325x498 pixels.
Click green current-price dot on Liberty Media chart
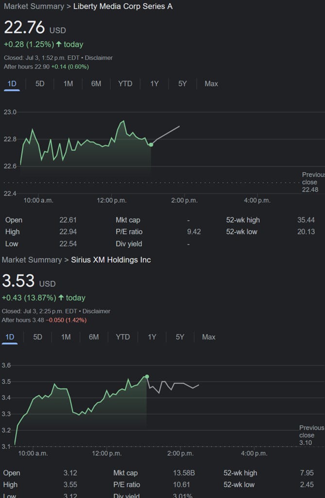tap(151, 144)
